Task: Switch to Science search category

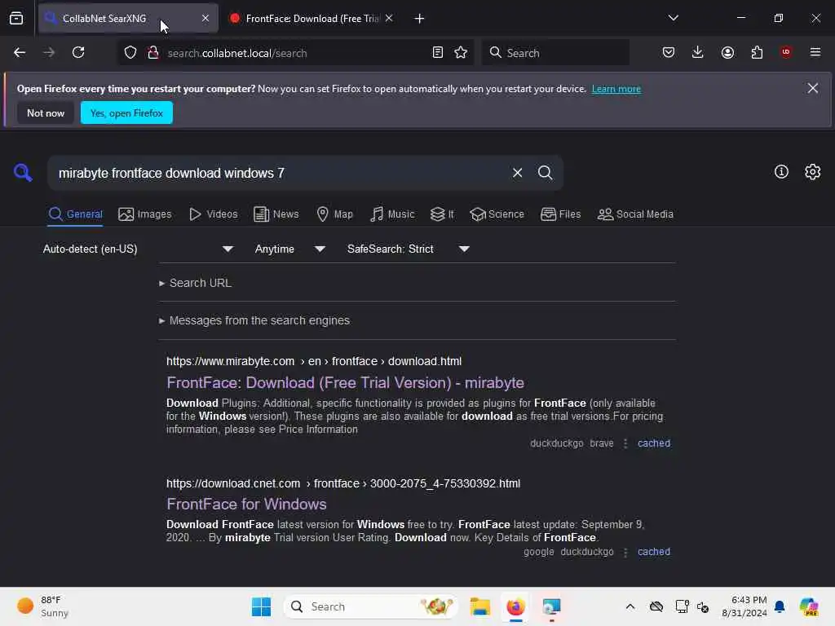Action: (497, 214)
